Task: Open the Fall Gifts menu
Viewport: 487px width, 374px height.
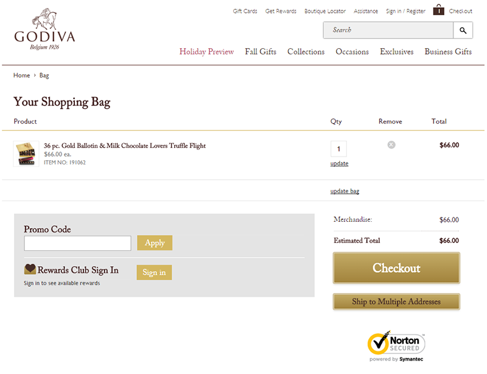Action: [261, 52]
